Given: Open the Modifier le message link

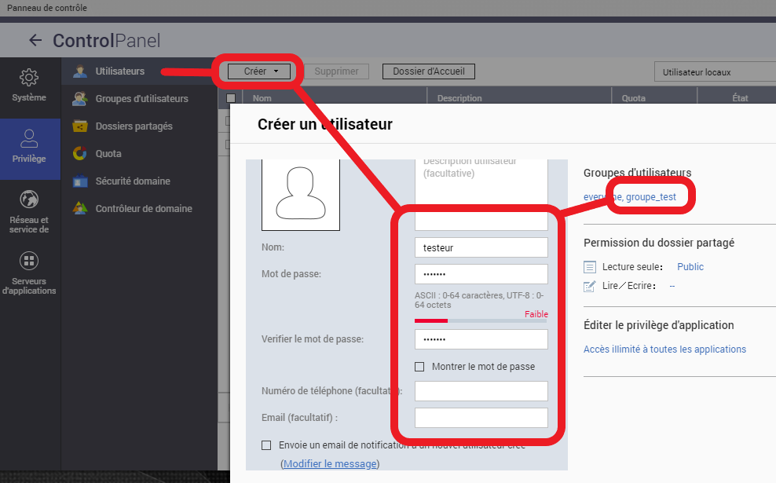Looking at the screenshot, I should tap(330, 464).
